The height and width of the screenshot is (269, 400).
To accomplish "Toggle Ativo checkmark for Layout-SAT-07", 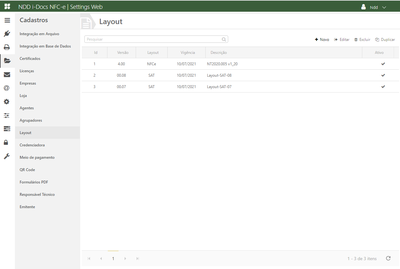I will (383, 87).
